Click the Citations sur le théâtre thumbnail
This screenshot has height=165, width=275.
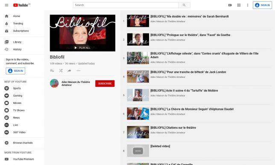coord(138,132)
